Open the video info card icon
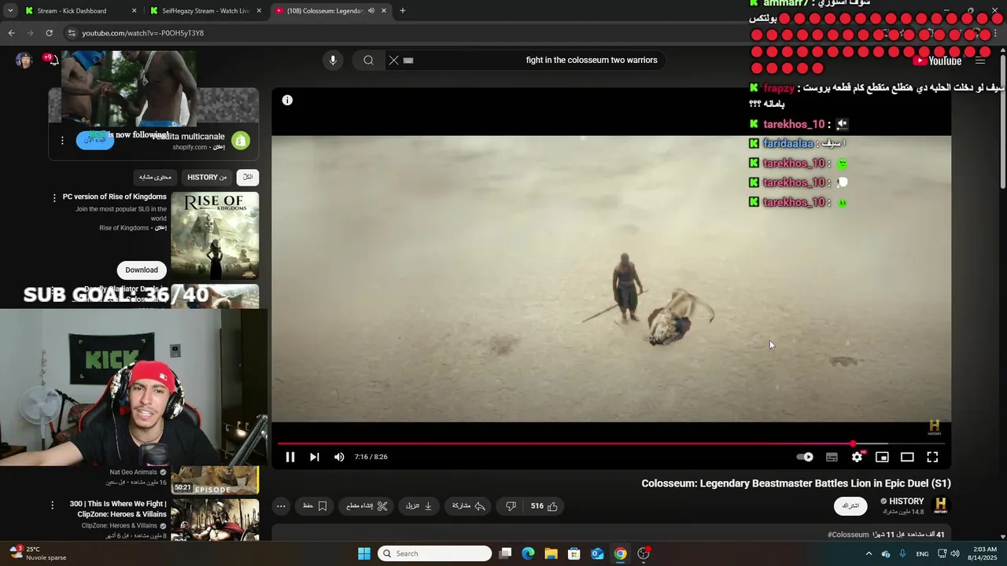The image size is (1007, 566). pyautogui.click(x=287, y=100)
